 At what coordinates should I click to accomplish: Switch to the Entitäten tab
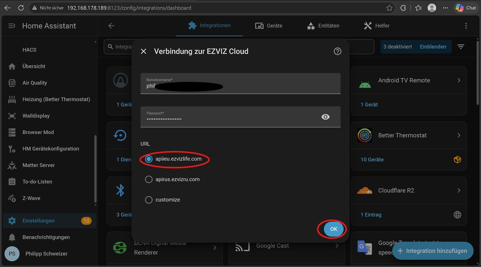point(323,26)
